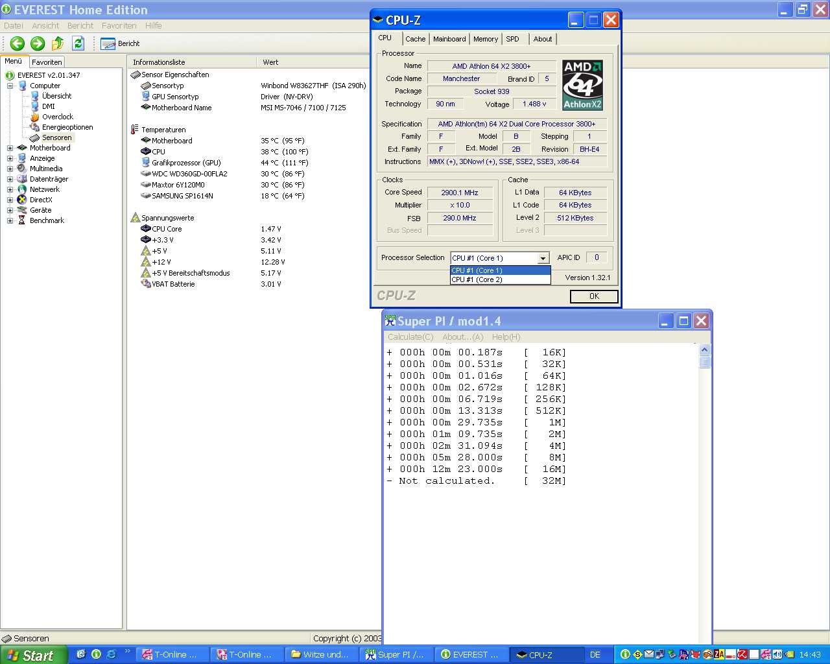
Task: Click the Bericht report toolbar button
Action: click(121, 43)
